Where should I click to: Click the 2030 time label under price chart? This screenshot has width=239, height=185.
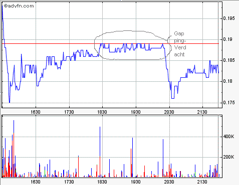pyautogui.click(x=169, y=112)
